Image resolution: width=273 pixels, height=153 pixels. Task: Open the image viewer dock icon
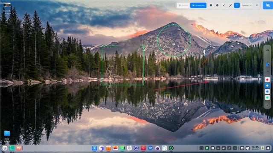(116, 148)
